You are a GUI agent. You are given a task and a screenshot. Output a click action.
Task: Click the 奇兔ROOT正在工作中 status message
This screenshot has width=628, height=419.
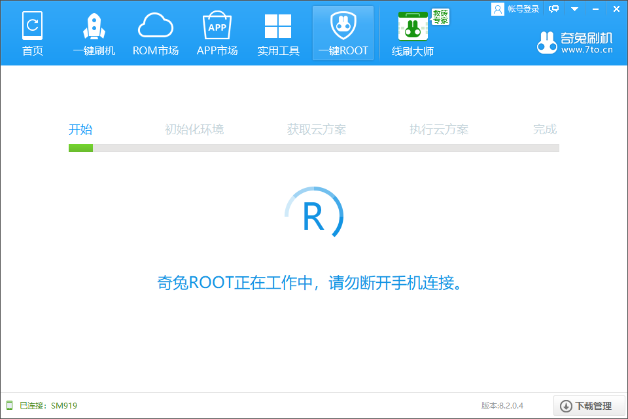tap(309, 283)
